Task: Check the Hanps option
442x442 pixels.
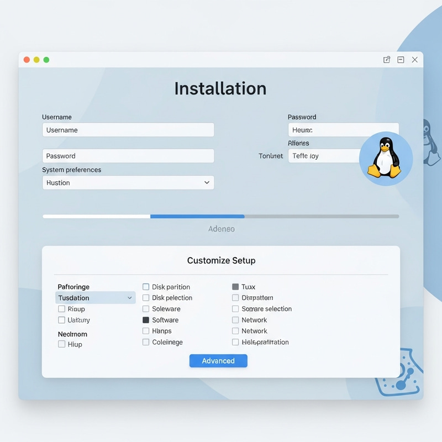Action: click(x=146, y=331)
